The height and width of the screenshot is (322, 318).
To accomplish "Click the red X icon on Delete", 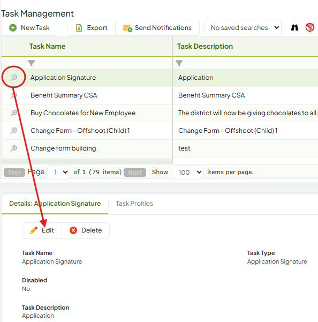I will pos(73,230).
